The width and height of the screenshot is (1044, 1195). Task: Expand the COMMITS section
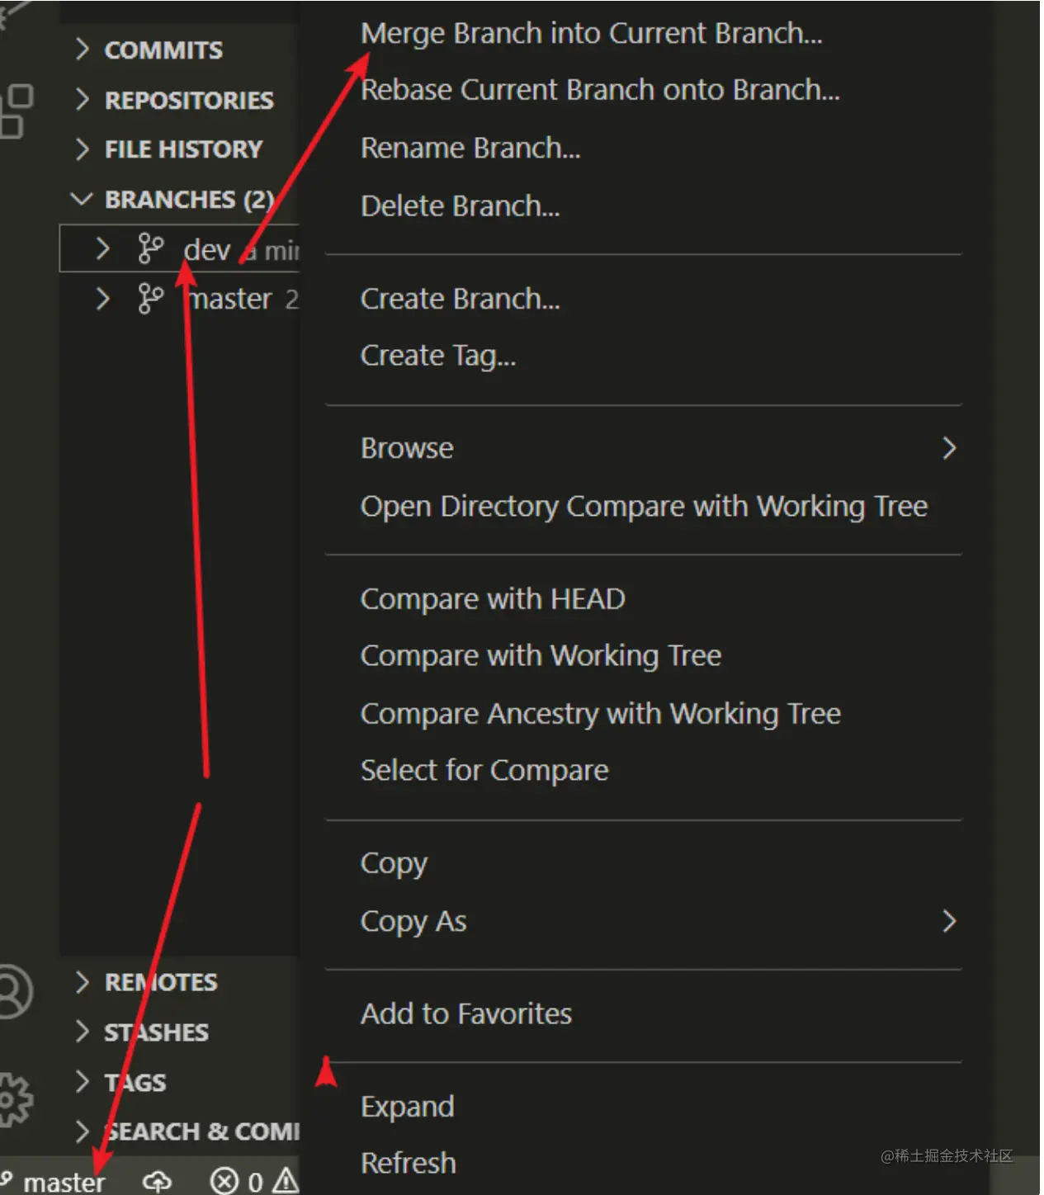click(x=83, y=50)
